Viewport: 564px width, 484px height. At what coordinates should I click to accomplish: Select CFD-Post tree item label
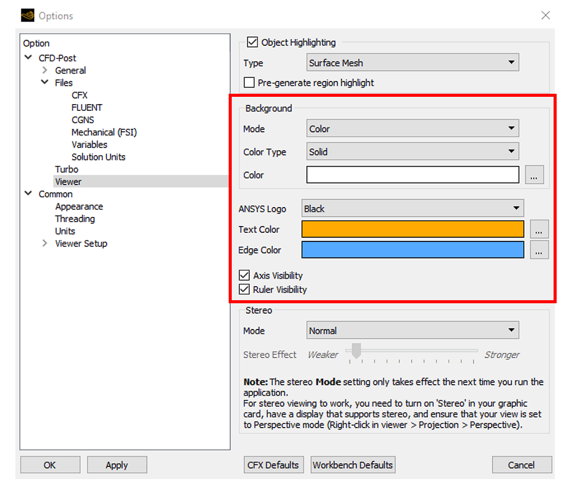point(57,58)
